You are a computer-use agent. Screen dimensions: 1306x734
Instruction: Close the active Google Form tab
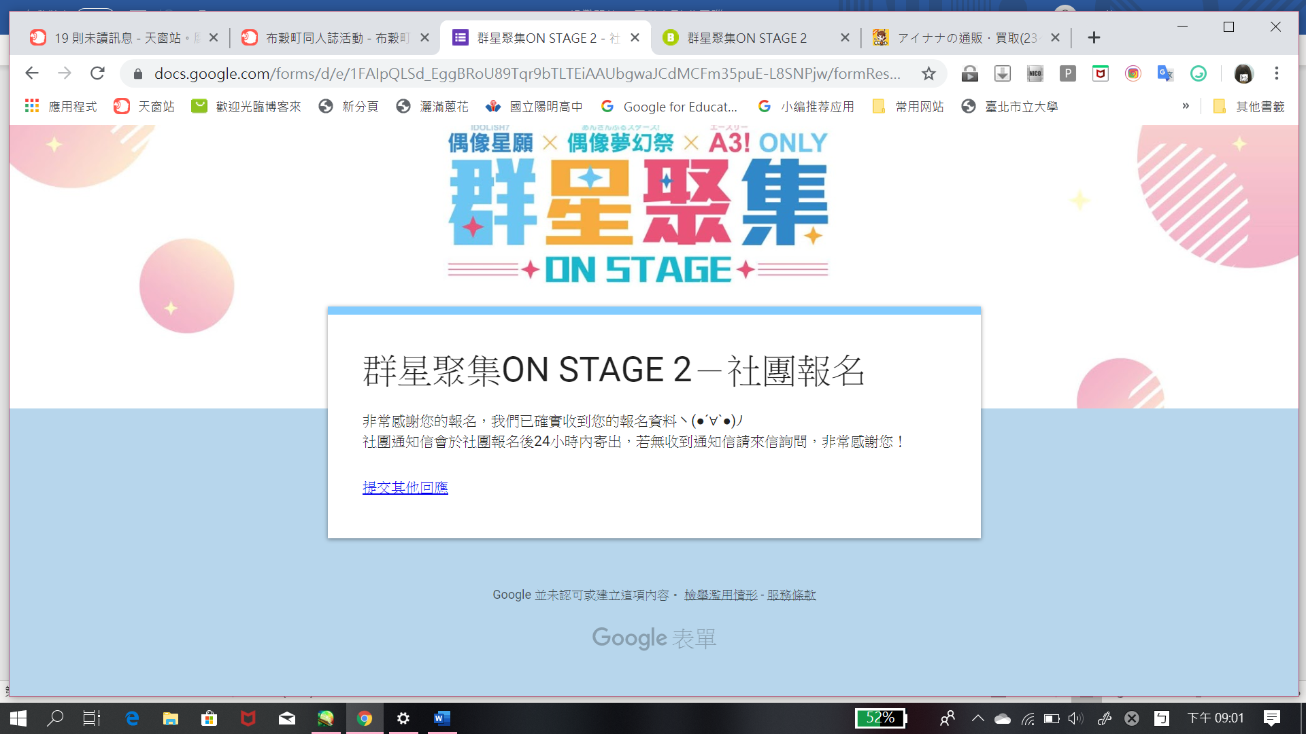[x=635, y=38]
